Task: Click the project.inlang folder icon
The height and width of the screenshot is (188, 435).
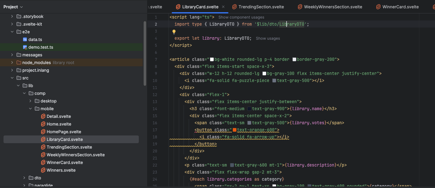Action: (x=19, y=70)
